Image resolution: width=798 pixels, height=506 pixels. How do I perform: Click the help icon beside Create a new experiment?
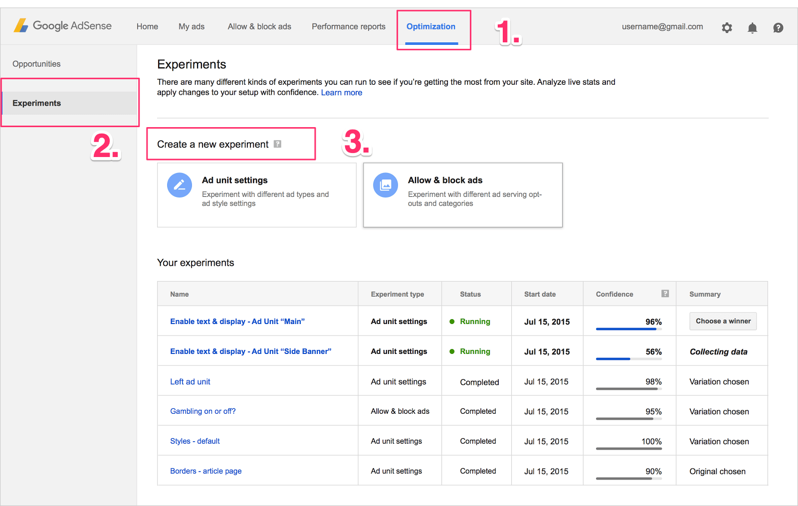click(278, 144)
